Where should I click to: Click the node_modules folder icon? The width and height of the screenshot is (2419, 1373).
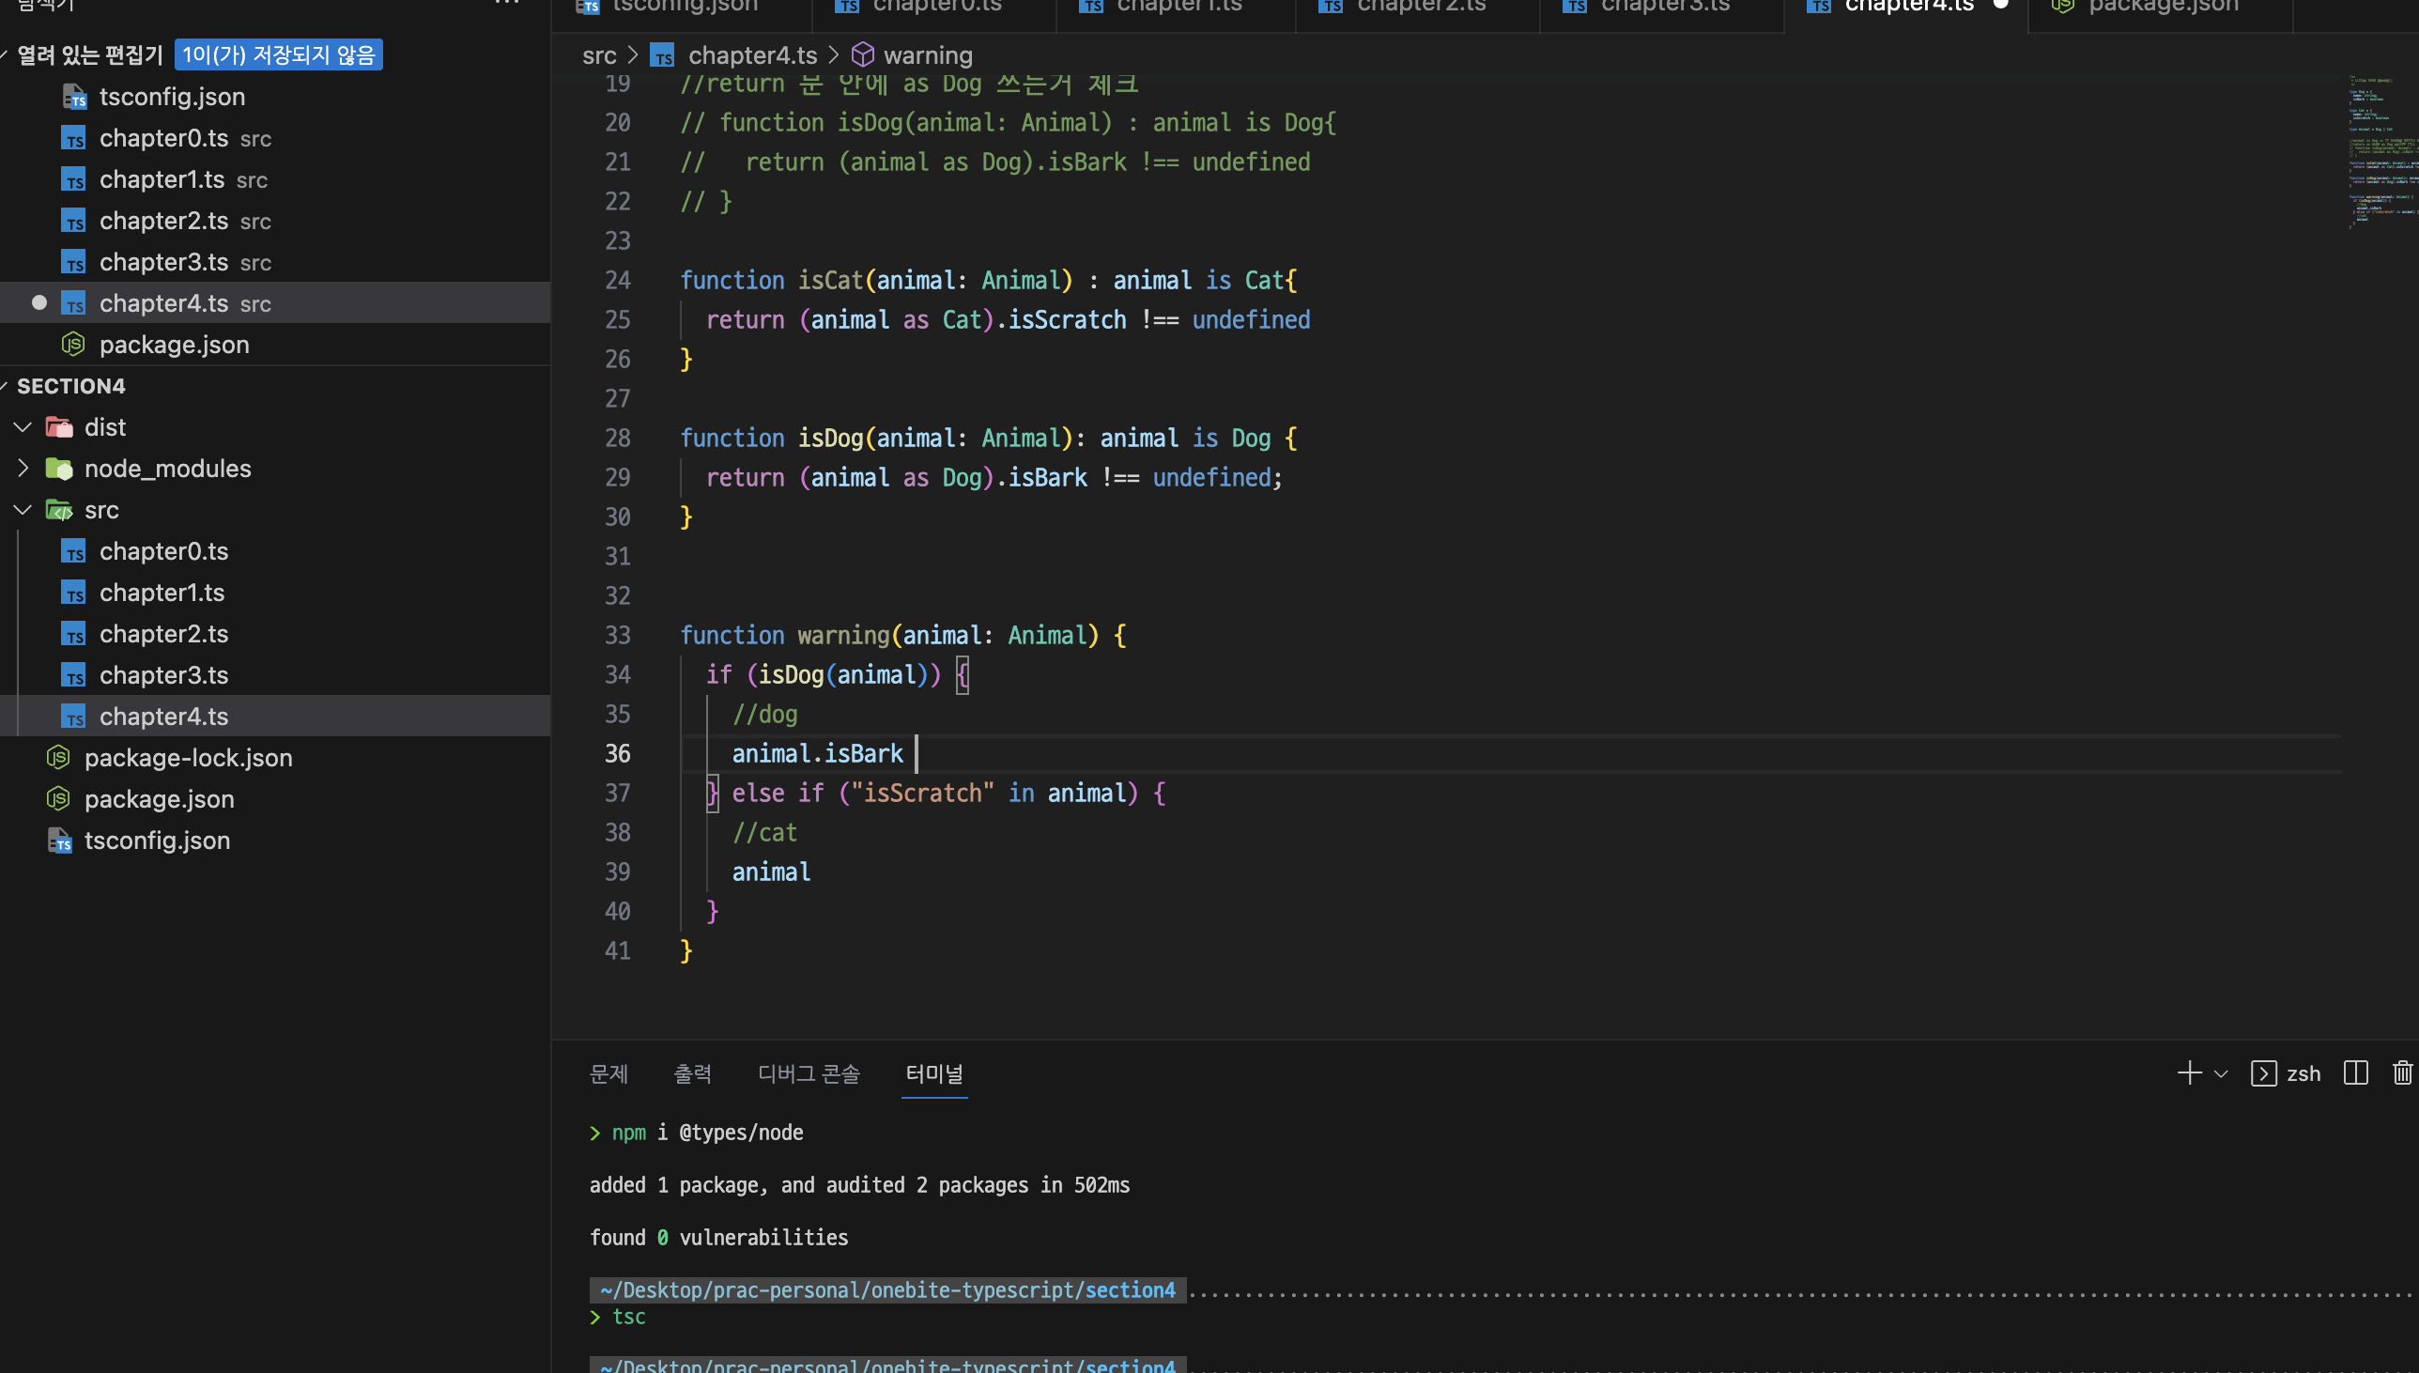[x=59, y=469]
